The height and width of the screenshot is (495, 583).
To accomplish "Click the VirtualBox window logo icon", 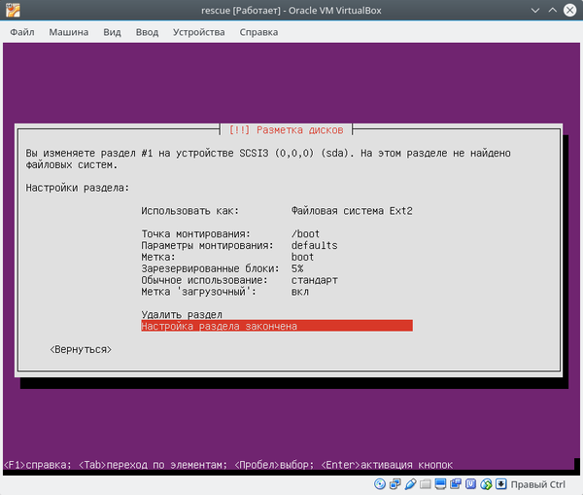I will 13,10.
